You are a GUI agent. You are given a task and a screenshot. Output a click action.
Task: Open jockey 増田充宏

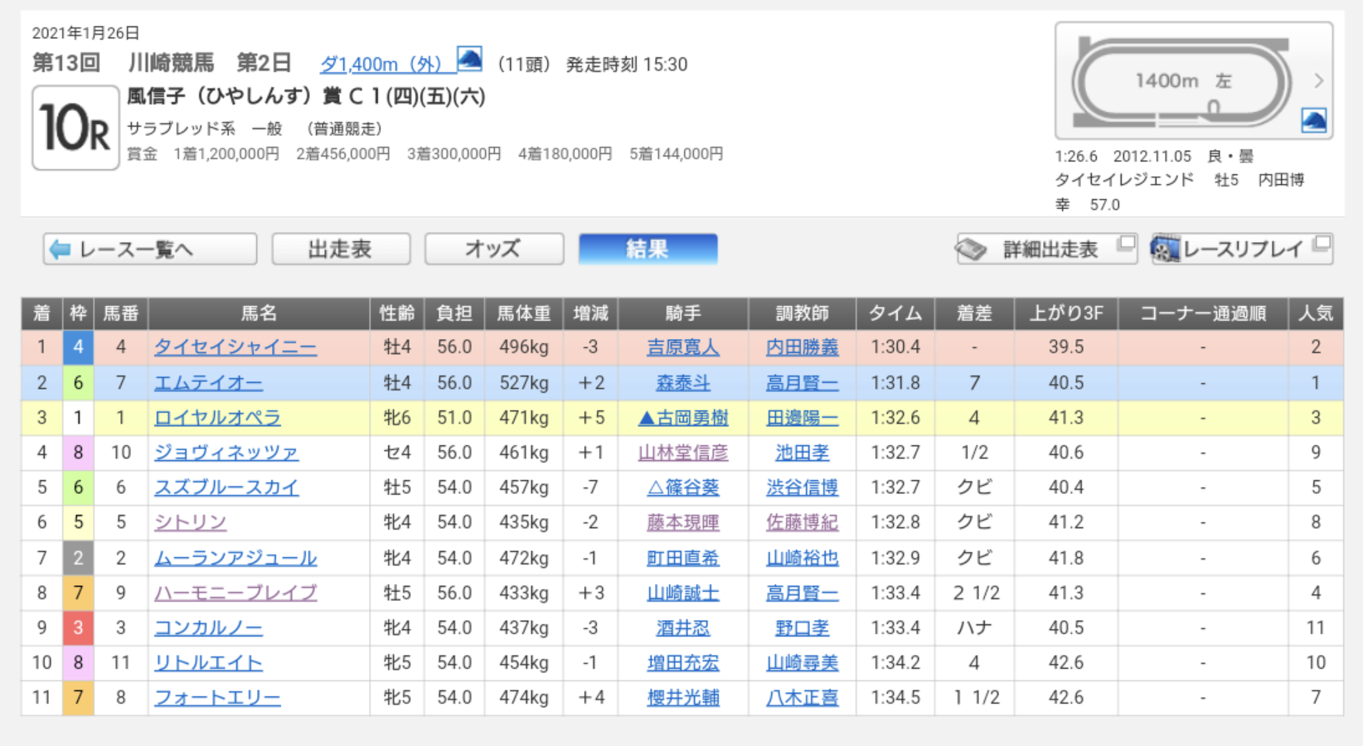click(683, 662)
